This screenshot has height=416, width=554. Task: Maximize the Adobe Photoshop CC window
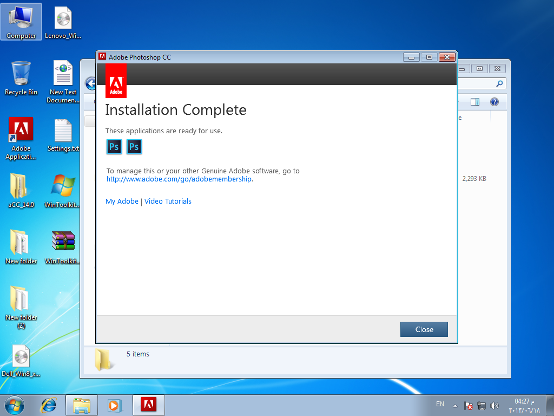tap(429, 57)
